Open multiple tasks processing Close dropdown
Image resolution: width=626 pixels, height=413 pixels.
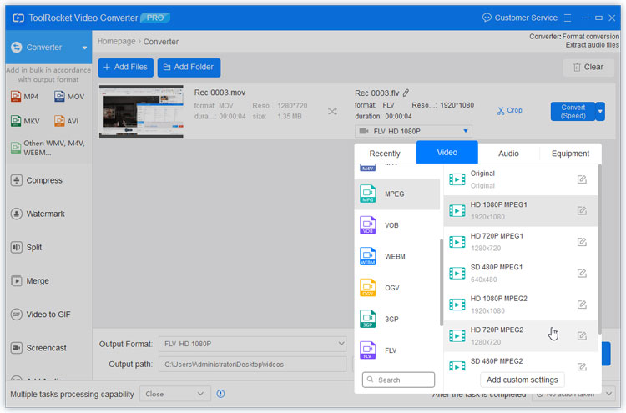[x=174, y=395]
